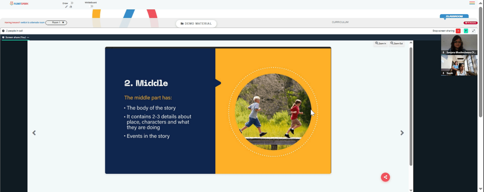Click red stop screen sharing icon
This screenshot has width=484, height=192.
click(458, 31)
